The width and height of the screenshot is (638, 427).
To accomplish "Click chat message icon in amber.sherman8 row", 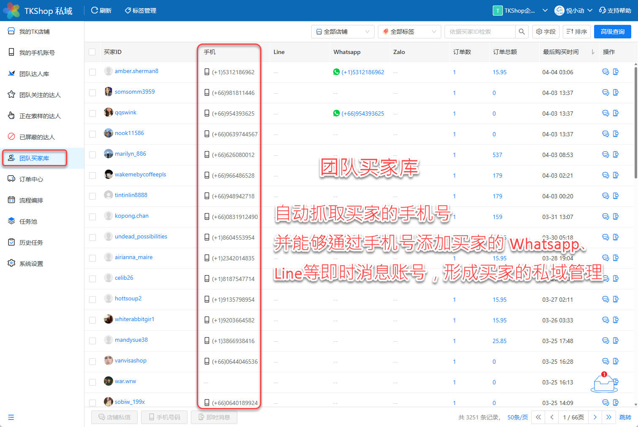I will point(605,72).
